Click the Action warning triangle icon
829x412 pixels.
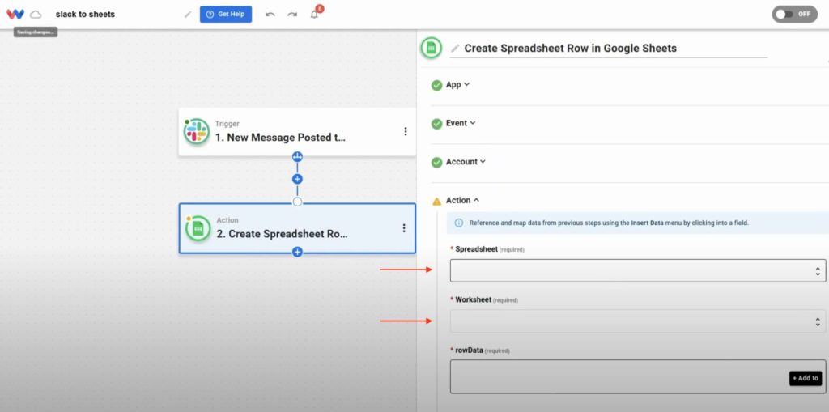pos(436,201)
